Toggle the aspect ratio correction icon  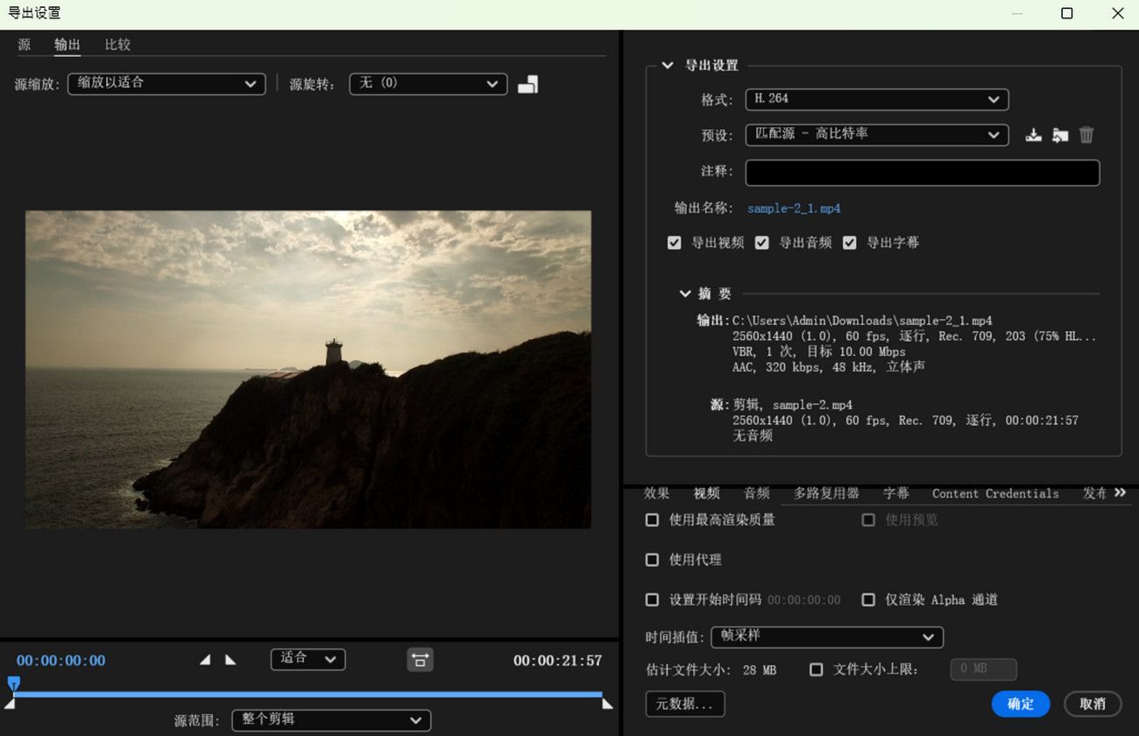pos(420,660)
